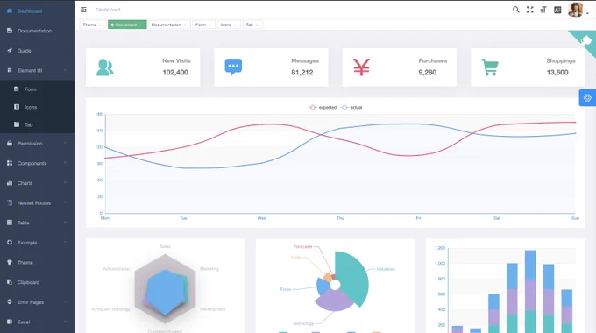This screenshot has width=596, height=333.
Task: Open Dashboard via its sidebar icon
Action: click(10, 11)
